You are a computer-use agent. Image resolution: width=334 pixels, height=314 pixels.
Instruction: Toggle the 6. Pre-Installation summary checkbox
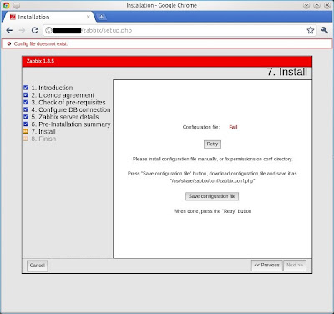pos(26,124)
